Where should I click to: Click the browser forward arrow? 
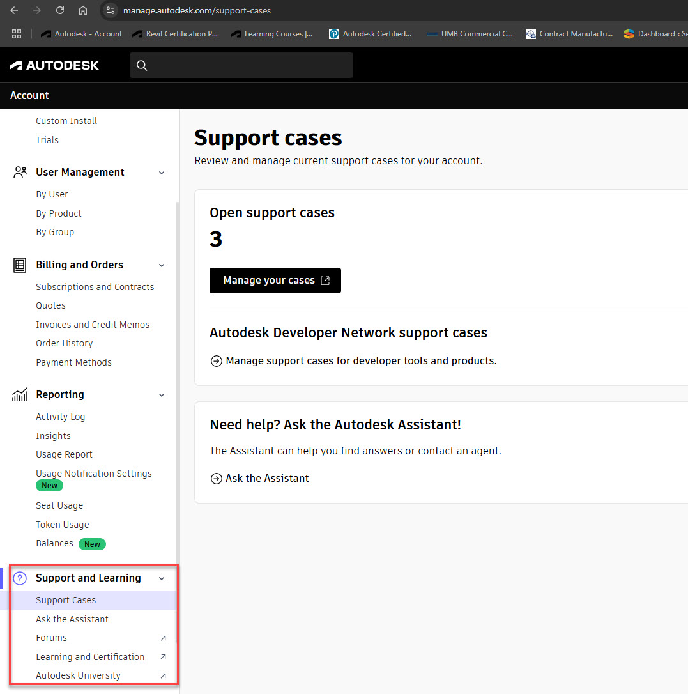coord(36,10)
